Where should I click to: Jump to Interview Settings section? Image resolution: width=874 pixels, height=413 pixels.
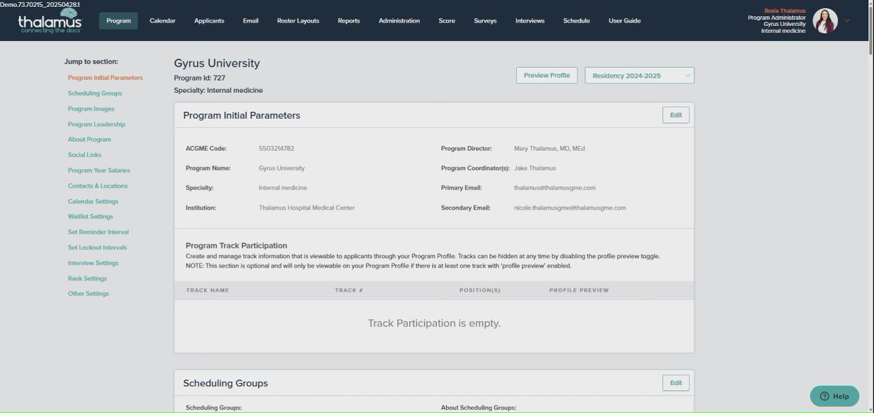click(93, 263)
